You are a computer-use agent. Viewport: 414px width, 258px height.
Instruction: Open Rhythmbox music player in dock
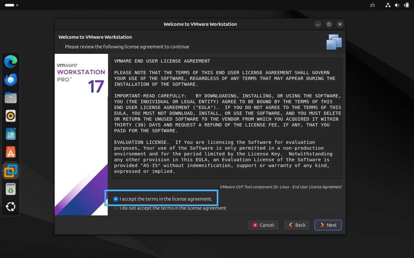(x=11, y=116)
